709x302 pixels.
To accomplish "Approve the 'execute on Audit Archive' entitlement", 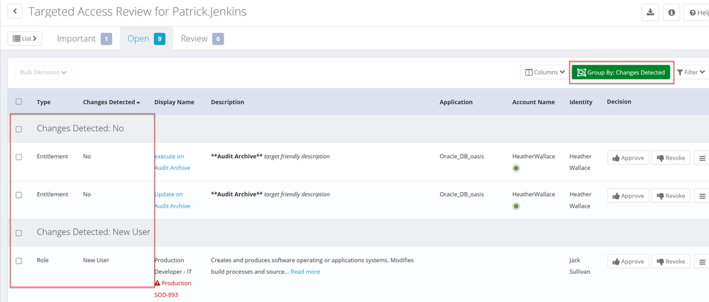I will [628, 157].
